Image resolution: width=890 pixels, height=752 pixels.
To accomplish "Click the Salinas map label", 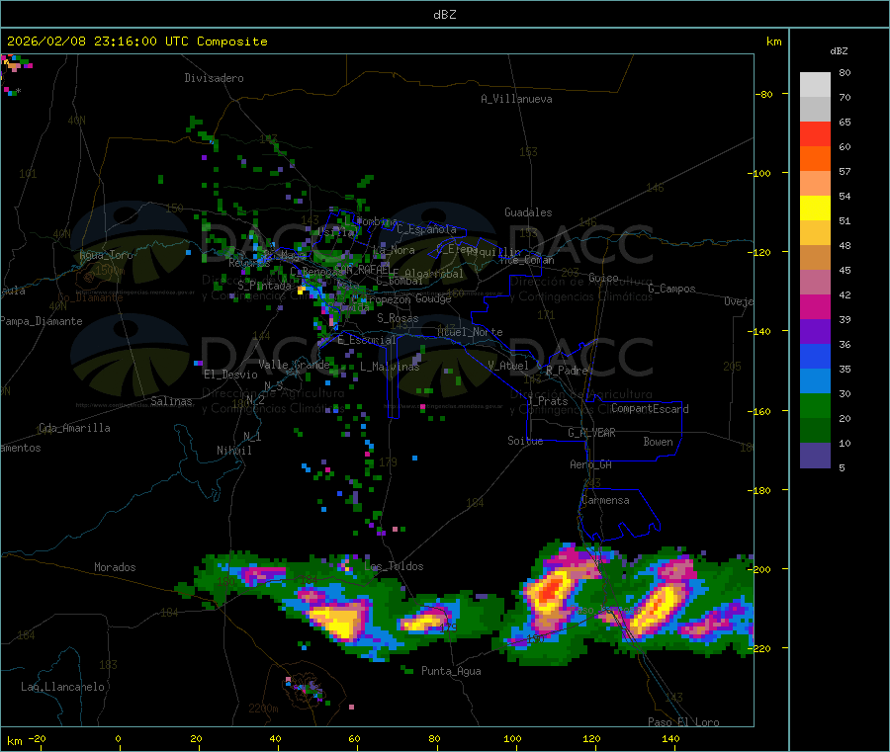I will (x=171, y=401).
